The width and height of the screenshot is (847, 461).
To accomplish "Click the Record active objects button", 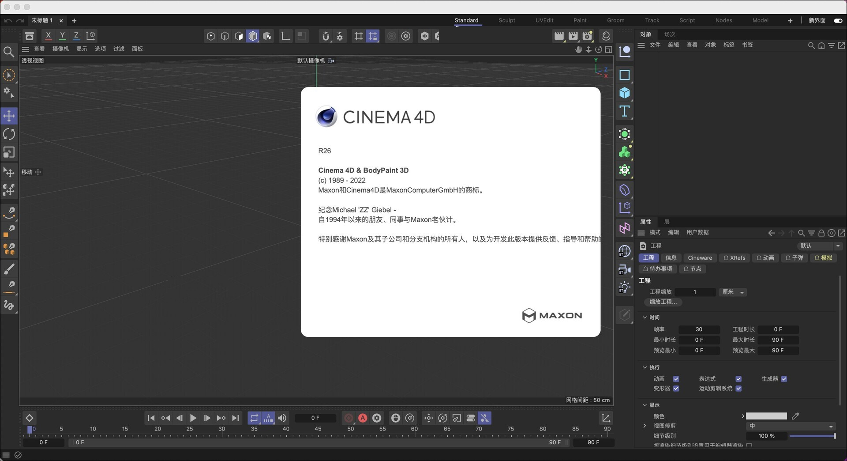I will tap(349, 418).
